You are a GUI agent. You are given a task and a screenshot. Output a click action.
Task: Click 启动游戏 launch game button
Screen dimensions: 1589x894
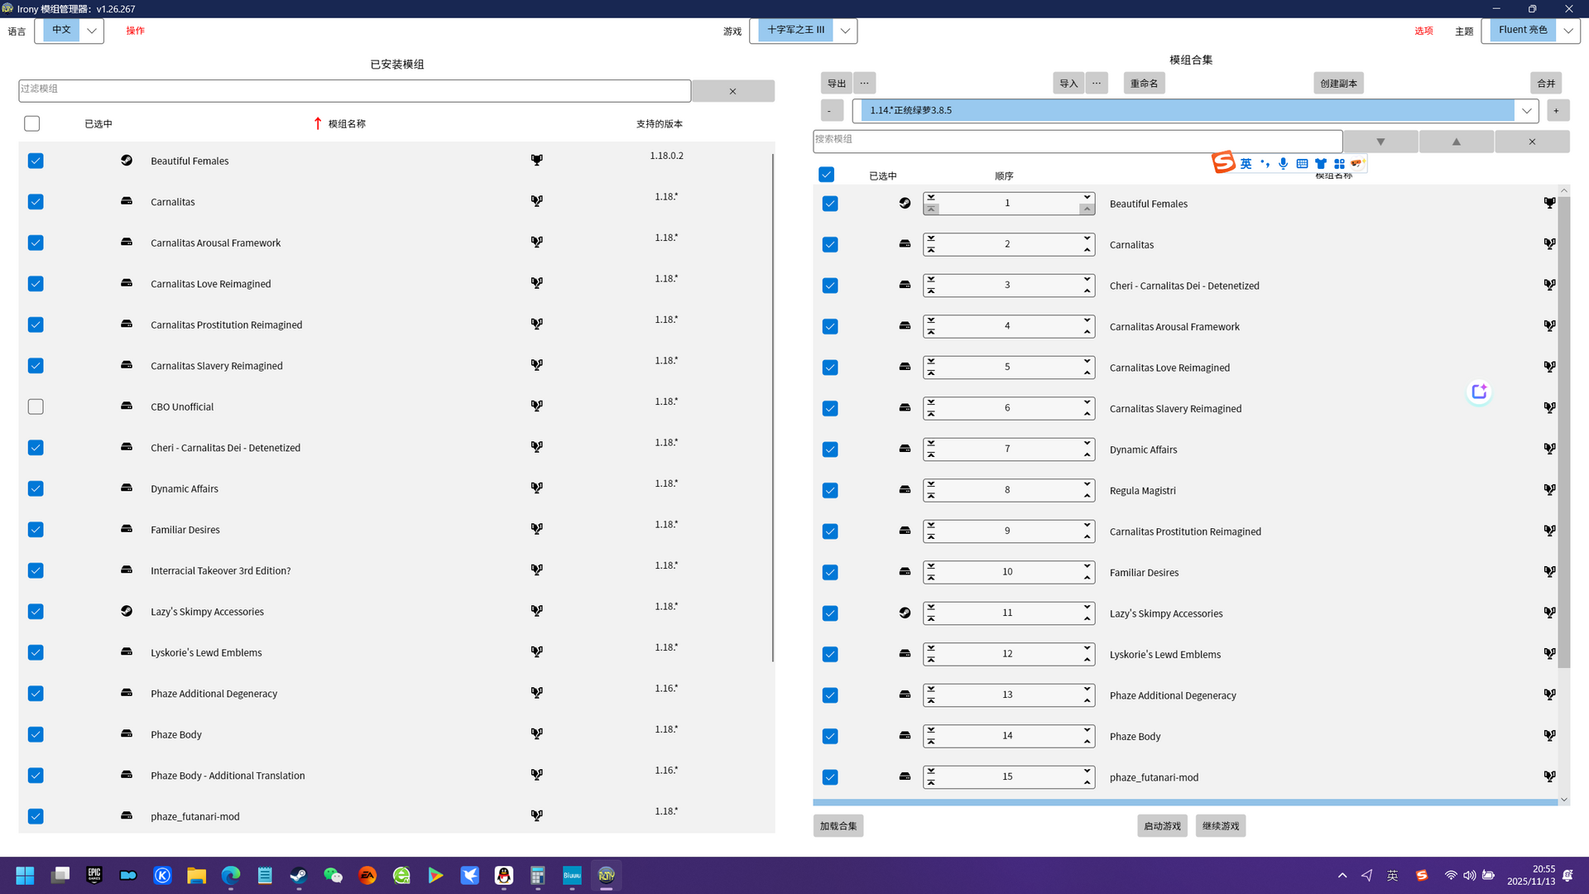coord(1162,825)
